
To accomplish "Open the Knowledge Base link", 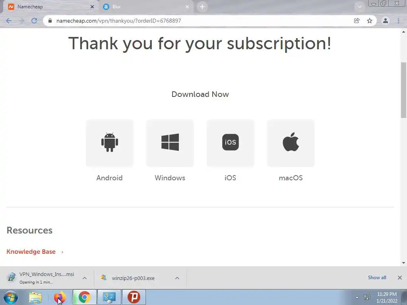I will coord(31,251).
